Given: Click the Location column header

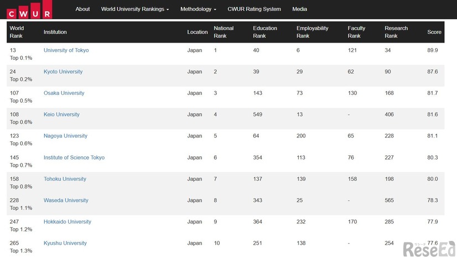Looking at the screenshot, I should [198, 32].
